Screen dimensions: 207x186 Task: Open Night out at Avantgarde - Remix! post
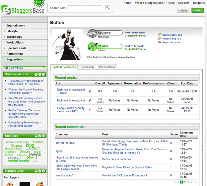click(x=71, y=91)
